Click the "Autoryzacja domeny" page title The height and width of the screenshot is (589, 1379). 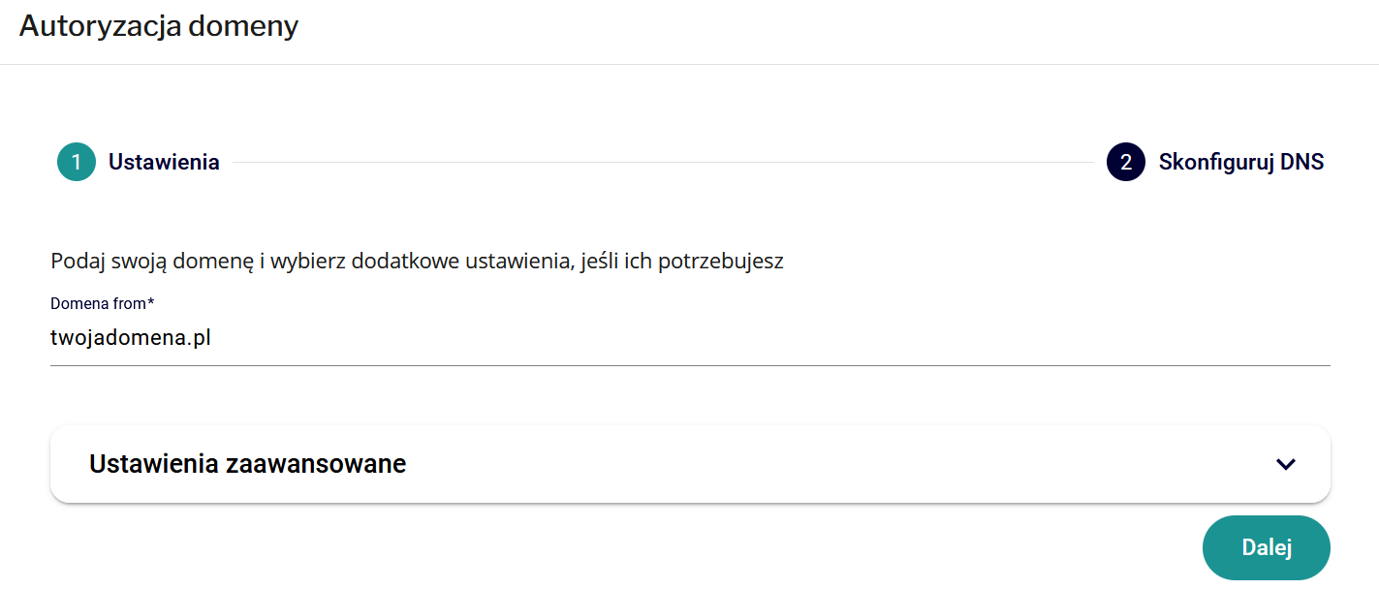coord(159,26)
